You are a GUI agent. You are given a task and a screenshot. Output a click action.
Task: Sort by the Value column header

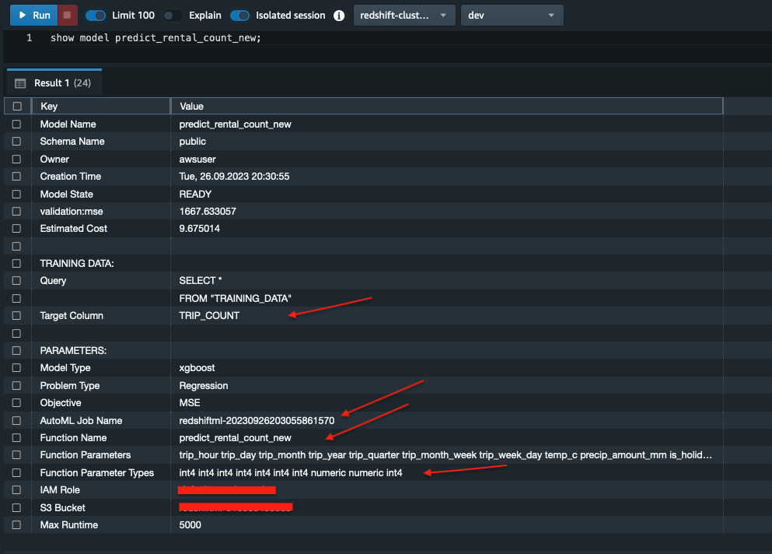point(446,106)
